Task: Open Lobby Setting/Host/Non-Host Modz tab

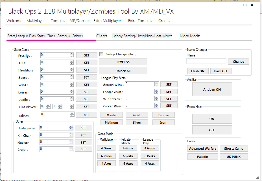Action: 142,36
